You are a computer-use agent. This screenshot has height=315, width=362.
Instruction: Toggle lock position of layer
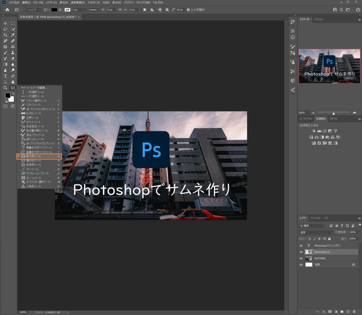pyautogui.click(x=319, y=239)
